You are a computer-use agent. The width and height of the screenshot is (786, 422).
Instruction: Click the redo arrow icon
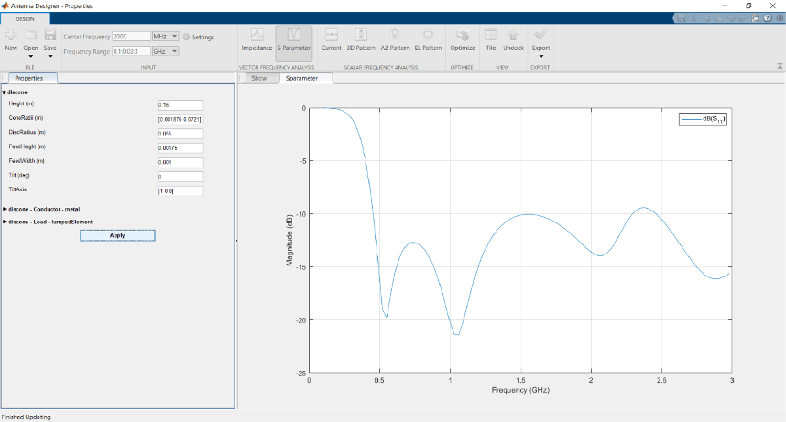(x=743, y=18)
